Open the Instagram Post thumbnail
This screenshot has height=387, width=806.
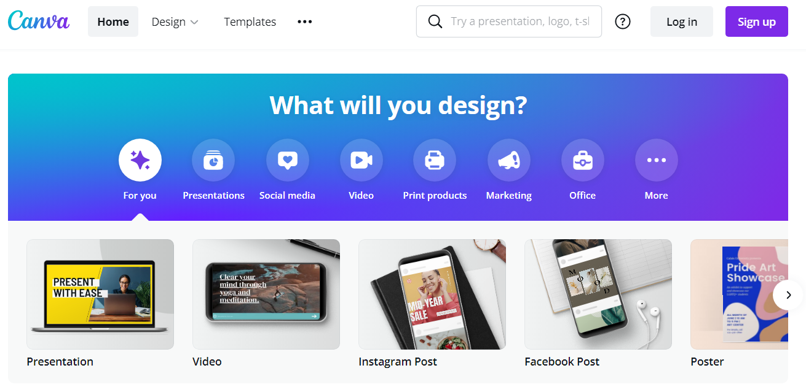(x=432, y=294)
